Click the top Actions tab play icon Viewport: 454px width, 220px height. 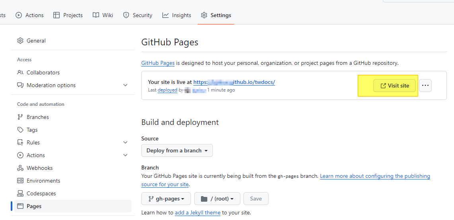point(19,15)
